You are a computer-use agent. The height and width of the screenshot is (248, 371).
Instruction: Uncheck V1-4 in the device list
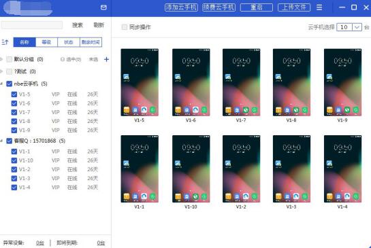point(14,188)
